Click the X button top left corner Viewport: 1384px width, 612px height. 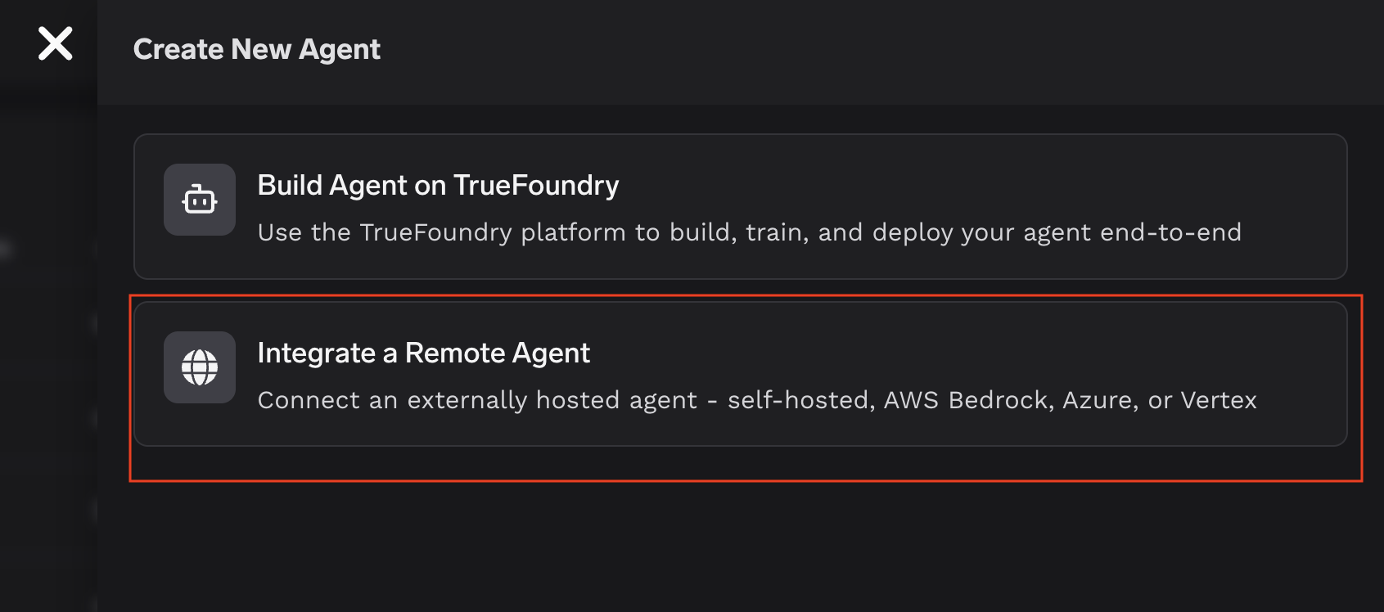(54, 44)
